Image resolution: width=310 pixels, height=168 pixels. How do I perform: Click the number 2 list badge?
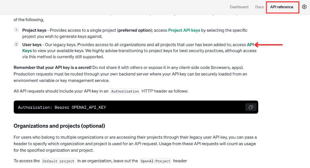16,44
